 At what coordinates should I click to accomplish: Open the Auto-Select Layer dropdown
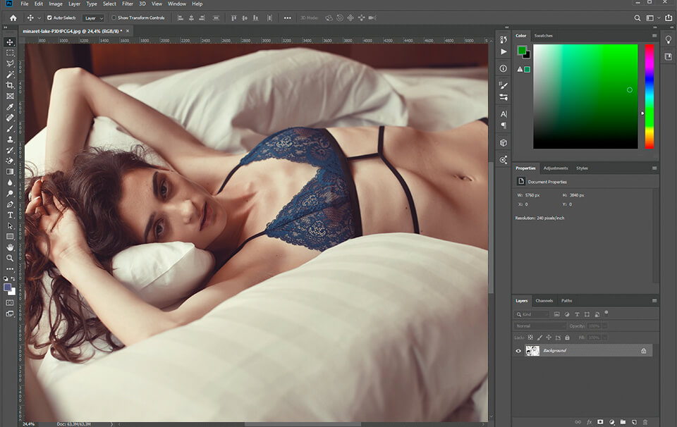(x=94, y=18)
